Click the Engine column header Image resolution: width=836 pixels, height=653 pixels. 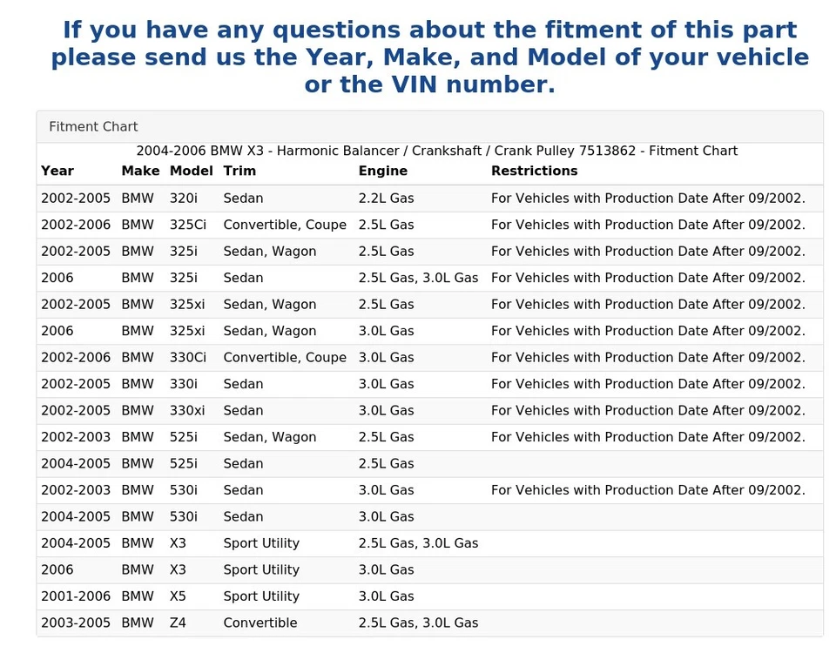click(382, 171)
